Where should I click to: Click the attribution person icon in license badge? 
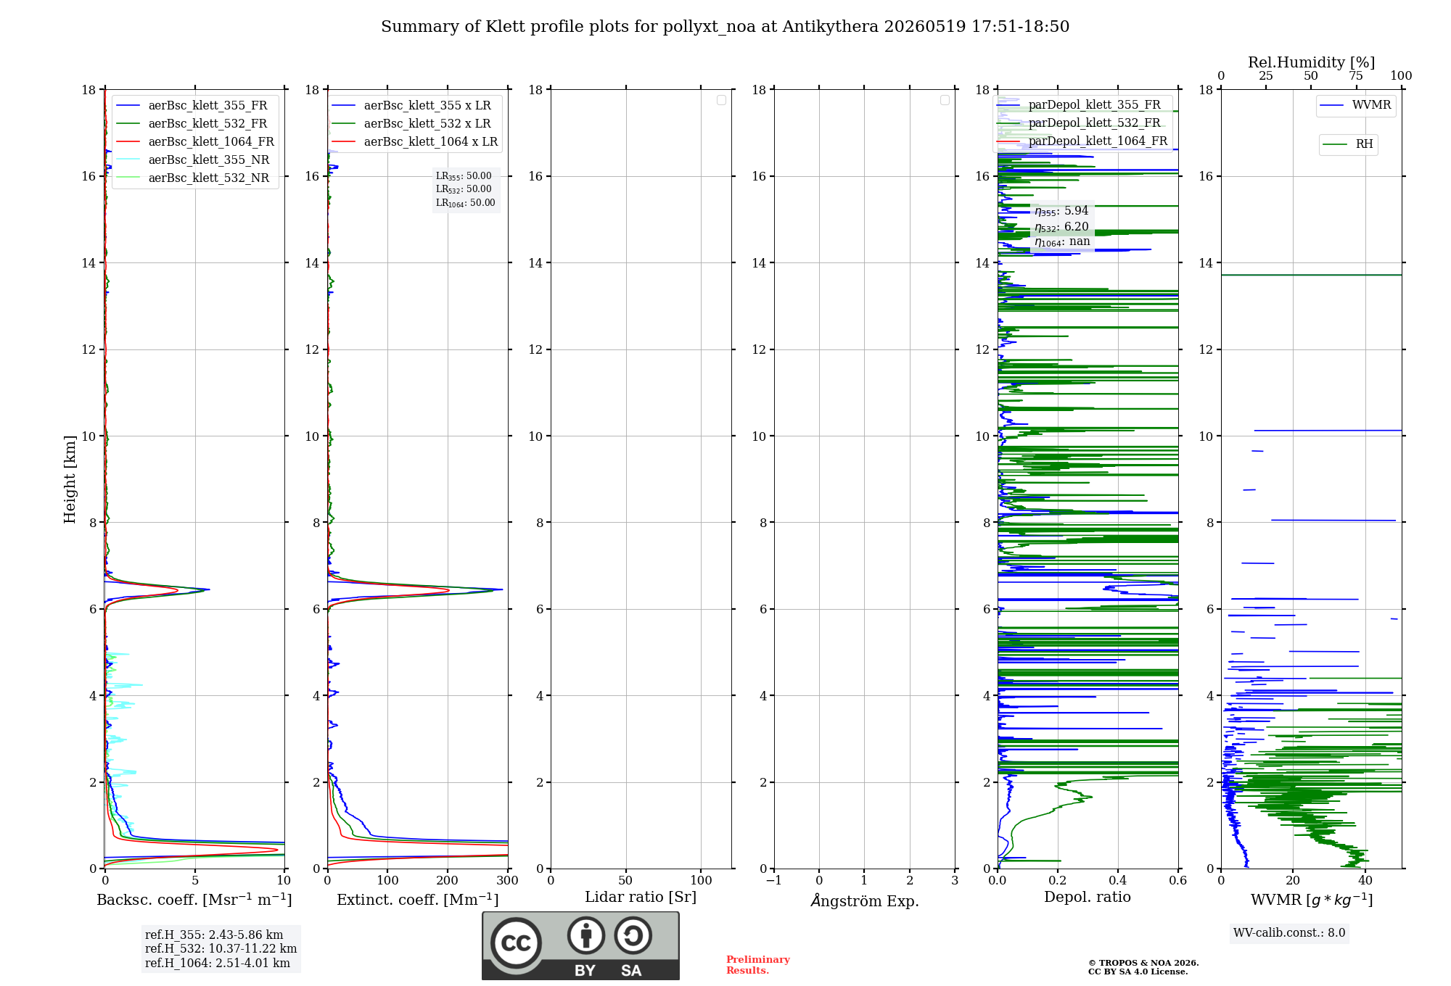(x=586, y=935)
